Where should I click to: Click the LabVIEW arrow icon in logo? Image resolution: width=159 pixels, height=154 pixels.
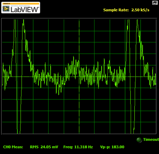(6, 9)
